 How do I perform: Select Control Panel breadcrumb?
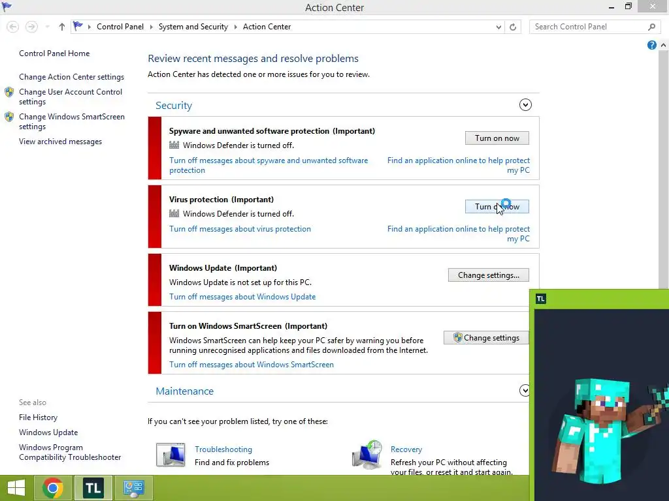click(120, 27)
